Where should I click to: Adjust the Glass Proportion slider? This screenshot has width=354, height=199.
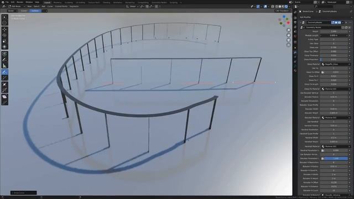click(334, 60)
